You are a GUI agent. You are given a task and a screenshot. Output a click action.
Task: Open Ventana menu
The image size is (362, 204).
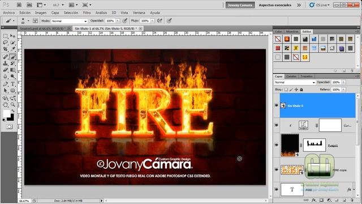click(x=139, y=12)
